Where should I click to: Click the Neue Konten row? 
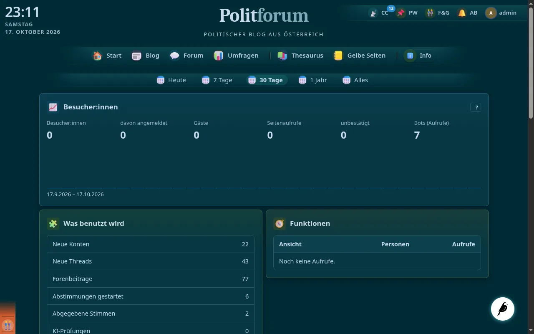(x=151, y=244)
